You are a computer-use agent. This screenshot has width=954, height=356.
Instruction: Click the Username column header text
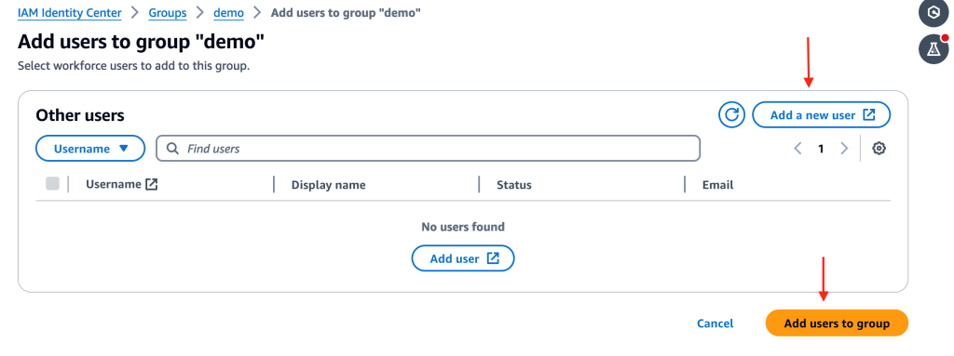pos(114,184)
